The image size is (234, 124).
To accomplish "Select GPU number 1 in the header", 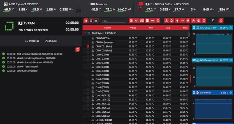I will tap(141, 4).
